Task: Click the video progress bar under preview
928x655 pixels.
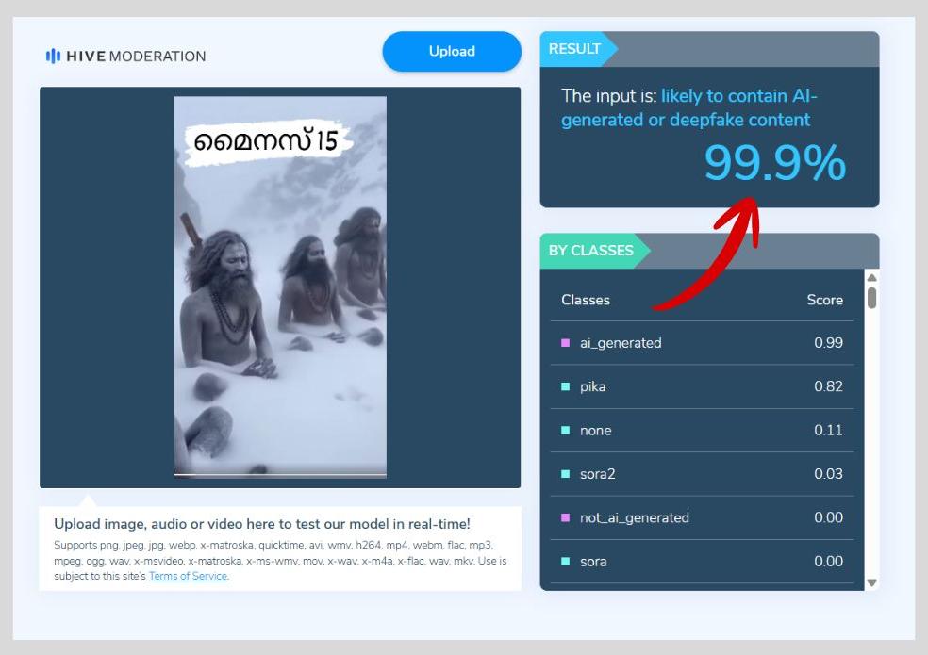Action: [x=280, y=474]
